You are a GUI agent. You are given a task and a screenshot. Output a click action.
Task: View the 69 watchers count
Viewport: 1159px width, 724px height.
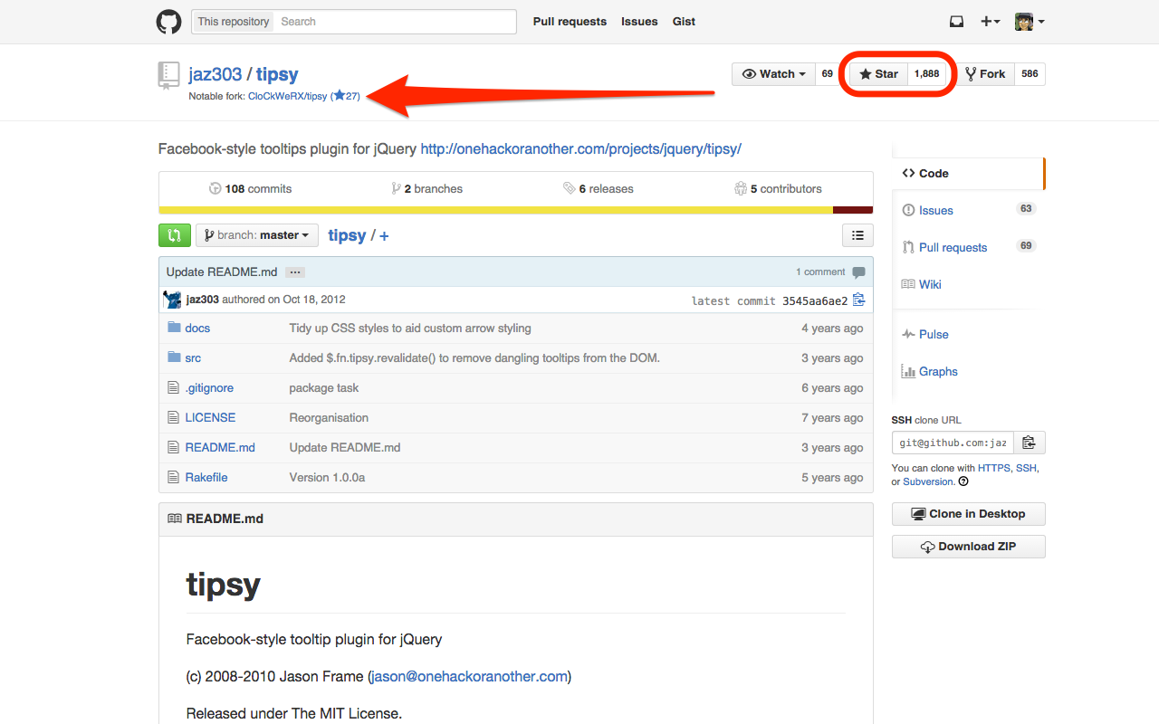[x=827, y=74]
